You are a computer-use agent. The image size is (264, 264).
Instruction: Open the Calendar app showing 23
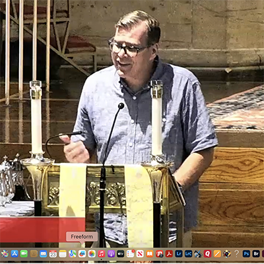[x=53, y=253]
